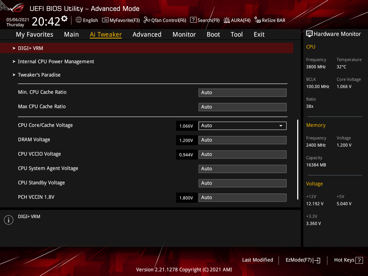Go to the Exit tab
The image size is (368, 276).
(x=259, y=34)
